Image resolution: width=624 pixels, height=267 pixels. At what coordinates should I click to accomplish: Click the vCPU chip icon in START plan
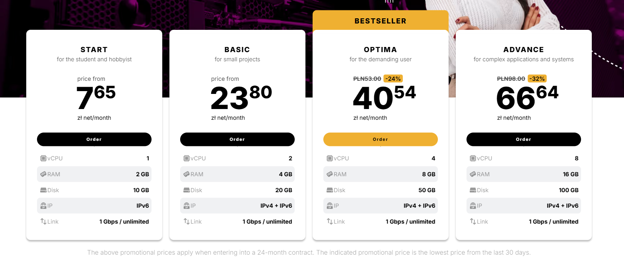pos(43,158)
